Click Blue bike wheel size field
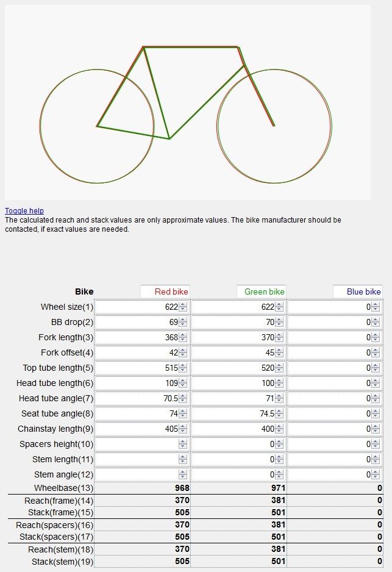Viewport: 392px width, 572px height. tap(330, 307)
